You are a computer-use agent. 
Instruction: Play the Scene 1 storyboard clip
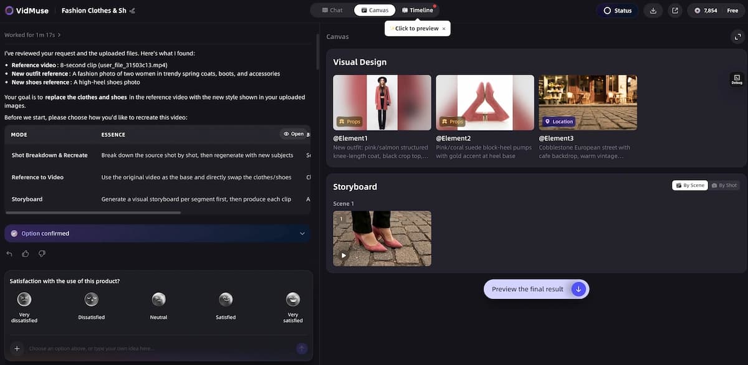343,255
